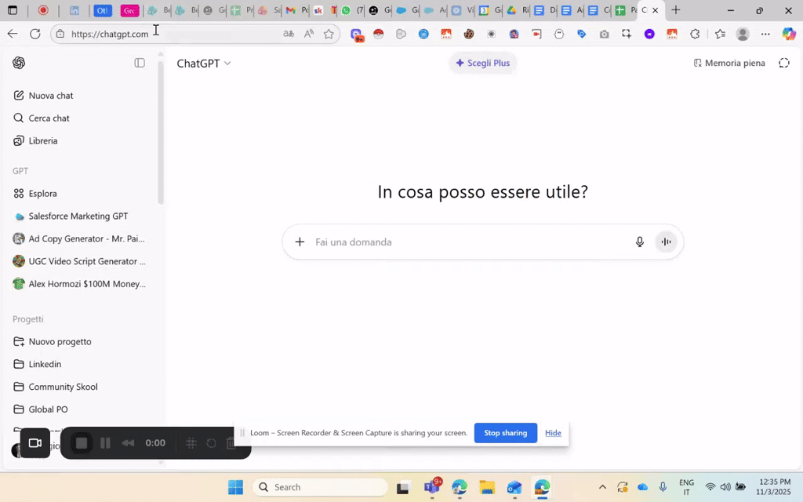Open the attachment menu with the plus icon
Screen dimensions: 803x502
click(x=300, y=242)
